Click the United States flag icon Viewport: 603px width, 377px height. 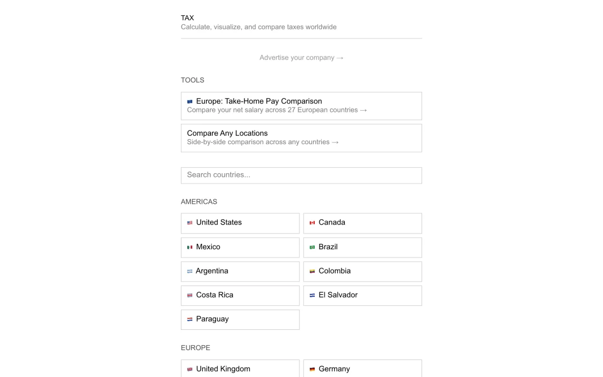190,222
